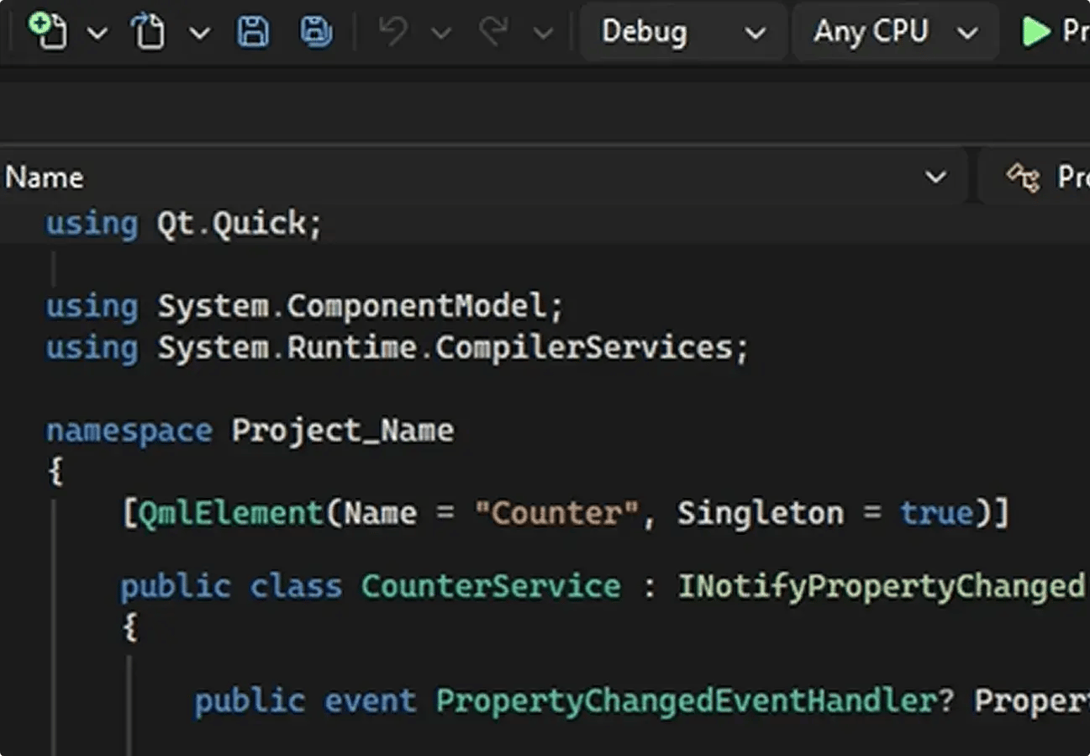Click the type icon right of the Name dropdown
This screenshot has width=1090, height=756.
click(x=1023, y=177)
